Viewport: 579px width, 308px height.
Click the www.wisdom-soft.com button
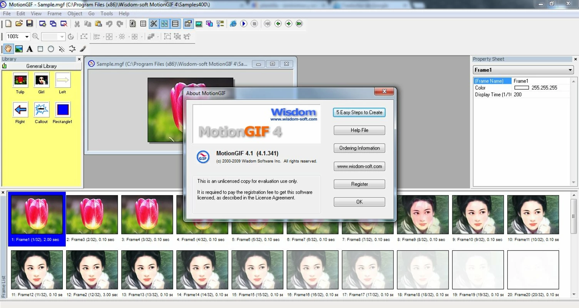click(x=359, y=166)
